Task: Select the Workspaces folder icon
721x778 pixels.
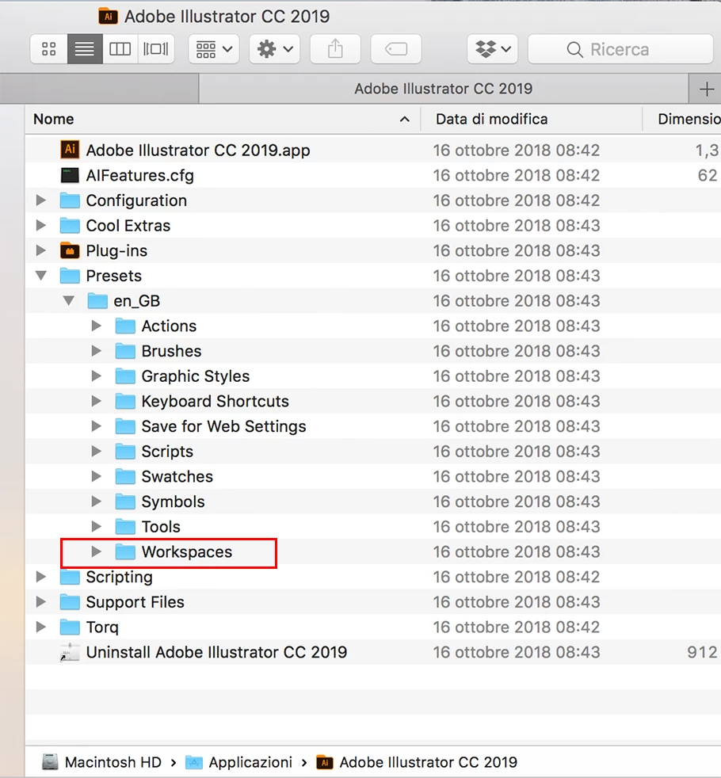Action: [x=125, y=551]
